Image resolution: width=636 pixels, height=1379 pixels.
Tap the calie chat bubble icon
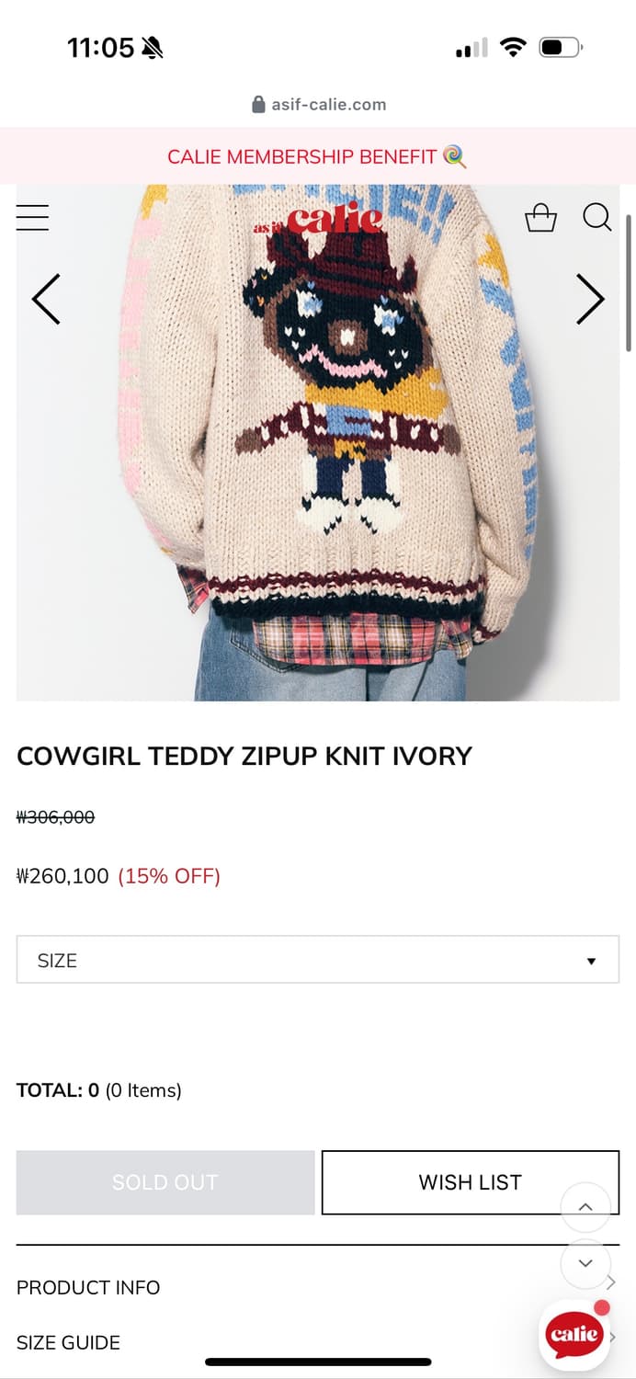pyautogui.click(x=575, y=1334)
